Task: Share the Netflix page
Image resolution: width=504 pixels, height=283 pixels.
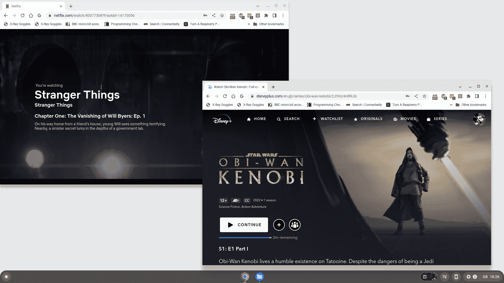Action: (x=214, y=15)
